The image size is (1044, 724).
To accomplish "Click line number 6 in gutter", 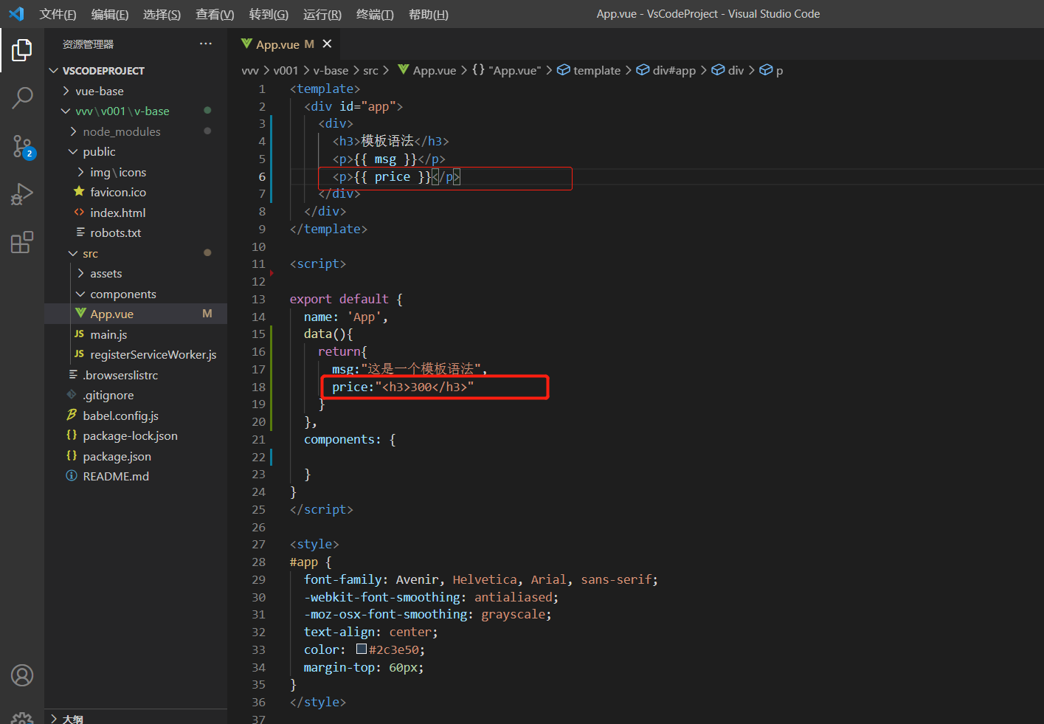I will point(262,176).
